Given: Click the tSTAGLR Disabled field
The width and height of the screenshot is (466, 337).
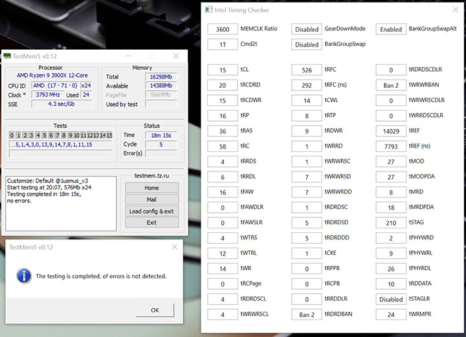Looking at the screenshot, I should tap(391, 299).
